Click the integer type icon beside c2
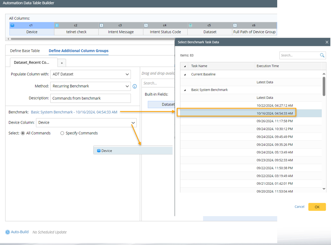The height and width of the screenshot is (245, 331). point(57,25)
